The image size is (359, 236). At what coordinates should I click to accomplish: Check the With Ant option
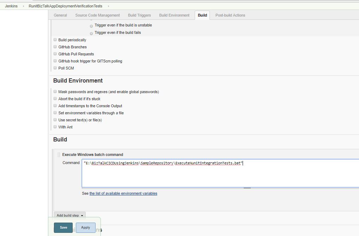[55, 127]
